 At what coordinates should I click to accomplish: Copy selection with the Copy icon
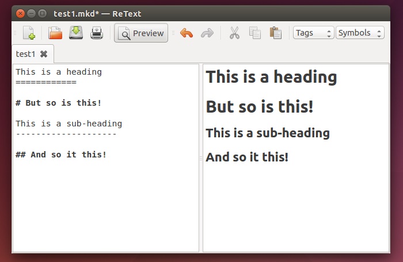point(254,33)
